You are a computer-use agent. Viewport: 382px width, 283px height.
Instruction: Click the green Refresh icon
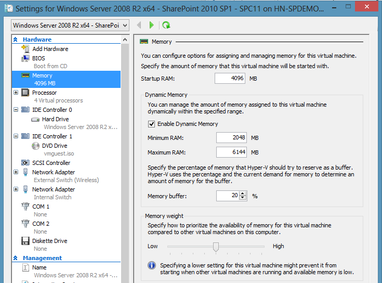click(166, 25)
